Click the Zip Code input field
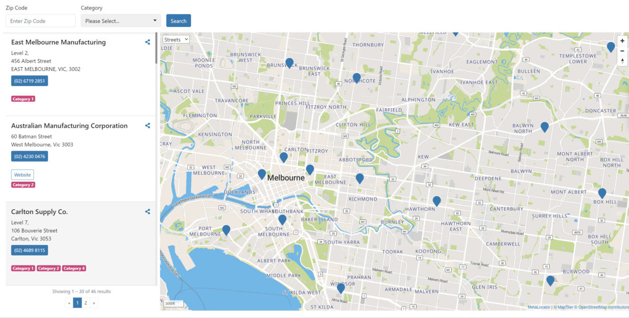This screenshot has height=318, width=629. 40,20
